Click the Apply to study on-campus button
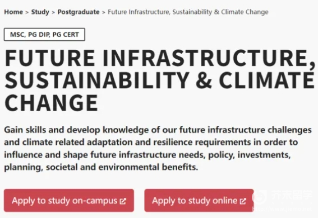Viewport: 318px width, 218px height. pyautogui.click(x=69, y=201)
